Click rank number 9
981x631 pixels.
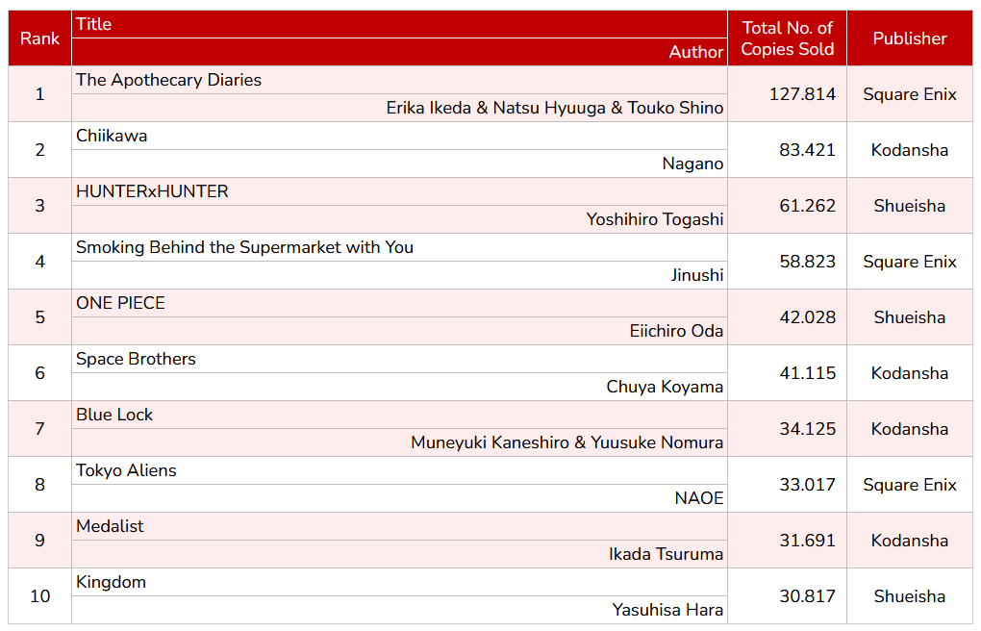click(x=40, y=540)
